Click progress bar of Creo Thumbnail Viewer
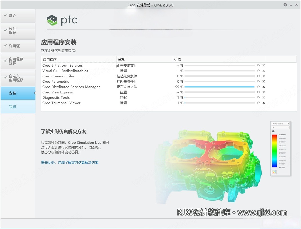 (220, 103)
